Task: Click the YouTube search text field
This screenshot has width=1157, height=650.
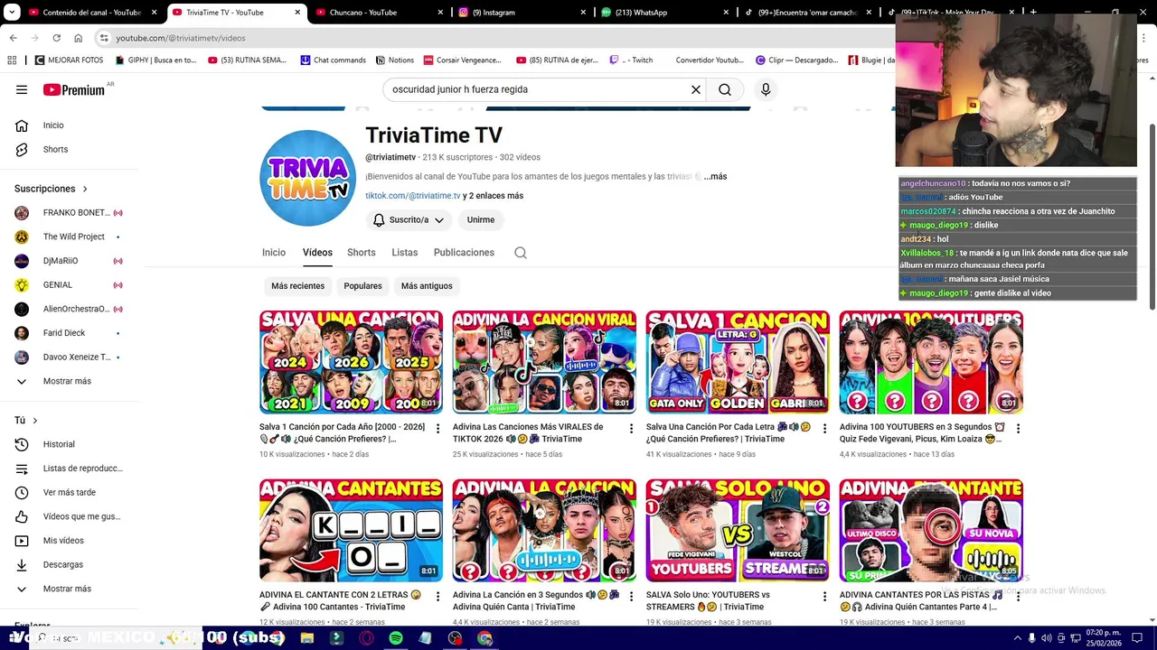Action: coord(537,89)
